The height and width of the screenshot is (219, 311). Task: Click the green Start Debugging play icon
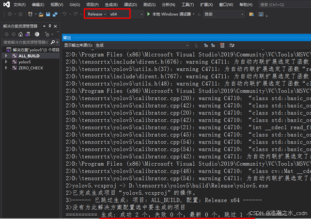149,14
